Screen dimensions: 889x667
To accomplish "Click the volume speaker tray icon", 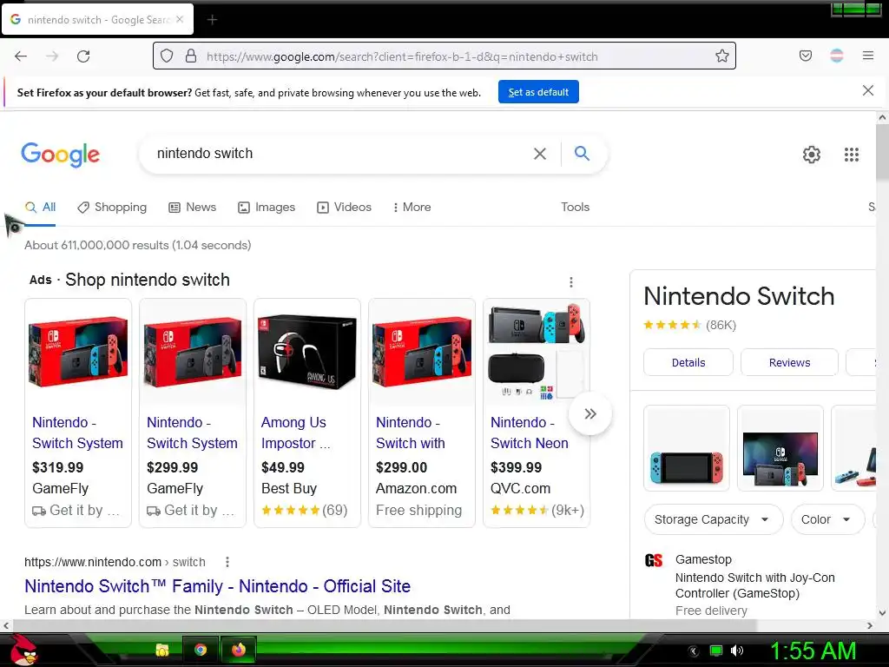I will coord(737,650).
